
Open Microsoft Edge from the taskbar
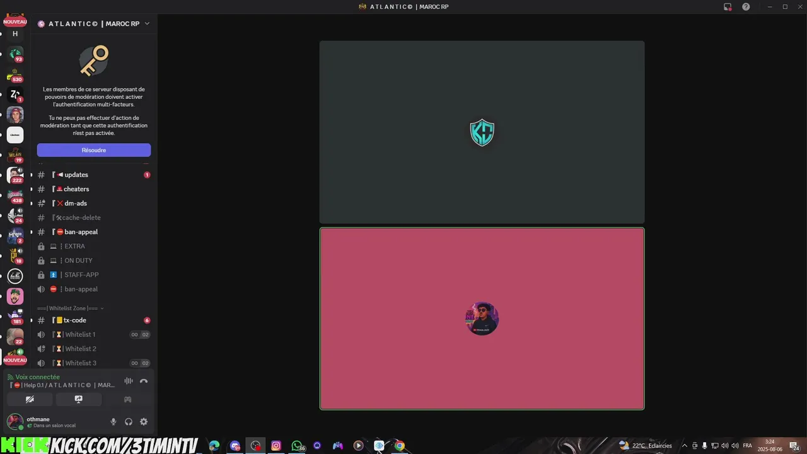coord(214,446)
